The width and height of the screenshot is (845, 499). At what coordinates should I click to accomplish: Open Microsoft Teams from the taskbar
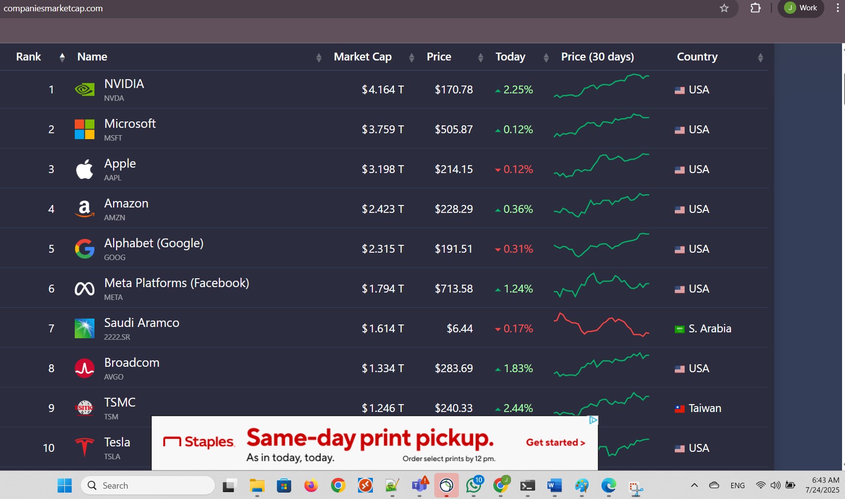tap(420, 486)
